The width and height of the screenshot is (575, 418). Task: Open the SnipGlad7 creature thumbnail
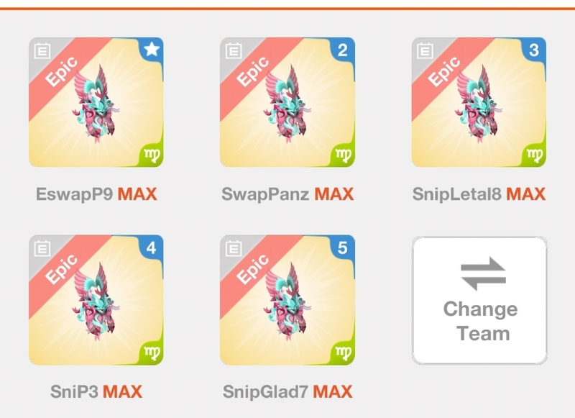[x=287, y=301]
